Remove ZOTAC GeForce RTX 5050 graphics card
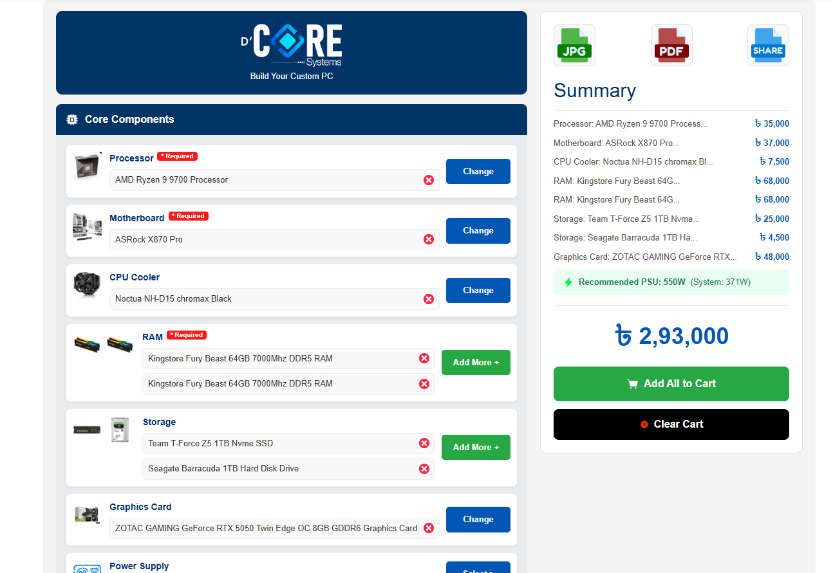The image size is (833, 573). [x=429, y=528]
